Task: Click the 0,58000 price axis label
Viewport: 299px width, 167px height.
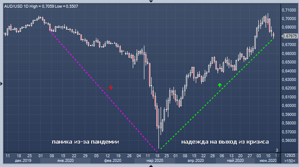Action: 289,123
